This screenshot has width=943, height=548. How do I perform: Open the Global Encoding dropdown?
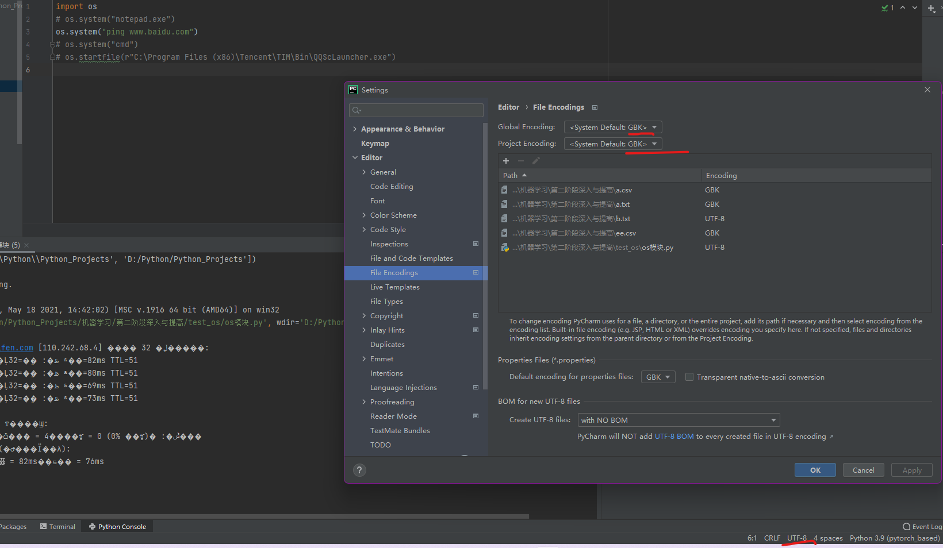(613, 127)
